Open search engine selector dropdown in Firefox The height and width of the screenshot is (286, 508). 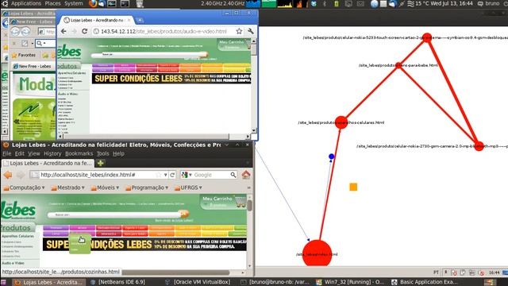click(x=187, y=175)
